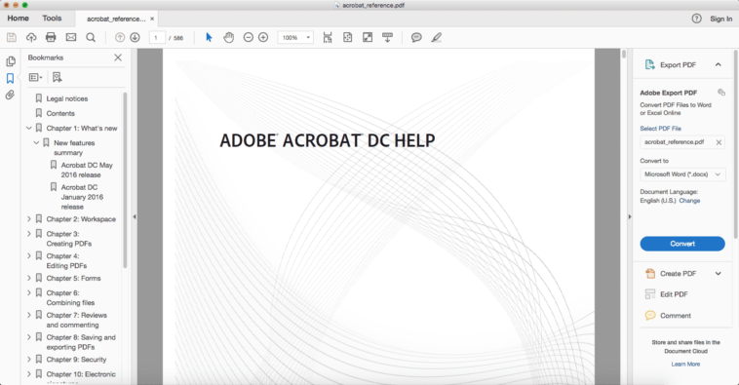Upload to cloud icon in toolbar
This screenshot has height=385, width=739.
point(31,37)
